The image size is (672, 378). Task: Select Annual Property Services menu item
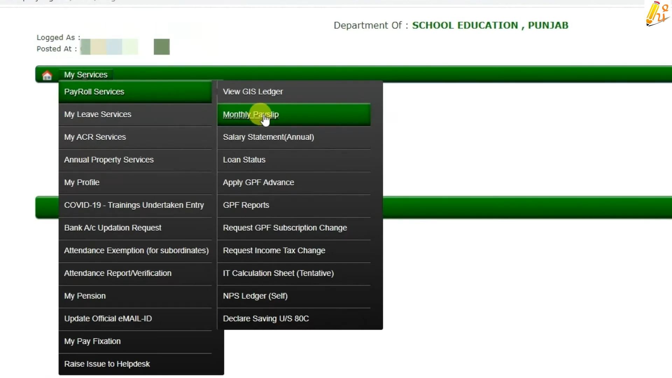(109, 160)
